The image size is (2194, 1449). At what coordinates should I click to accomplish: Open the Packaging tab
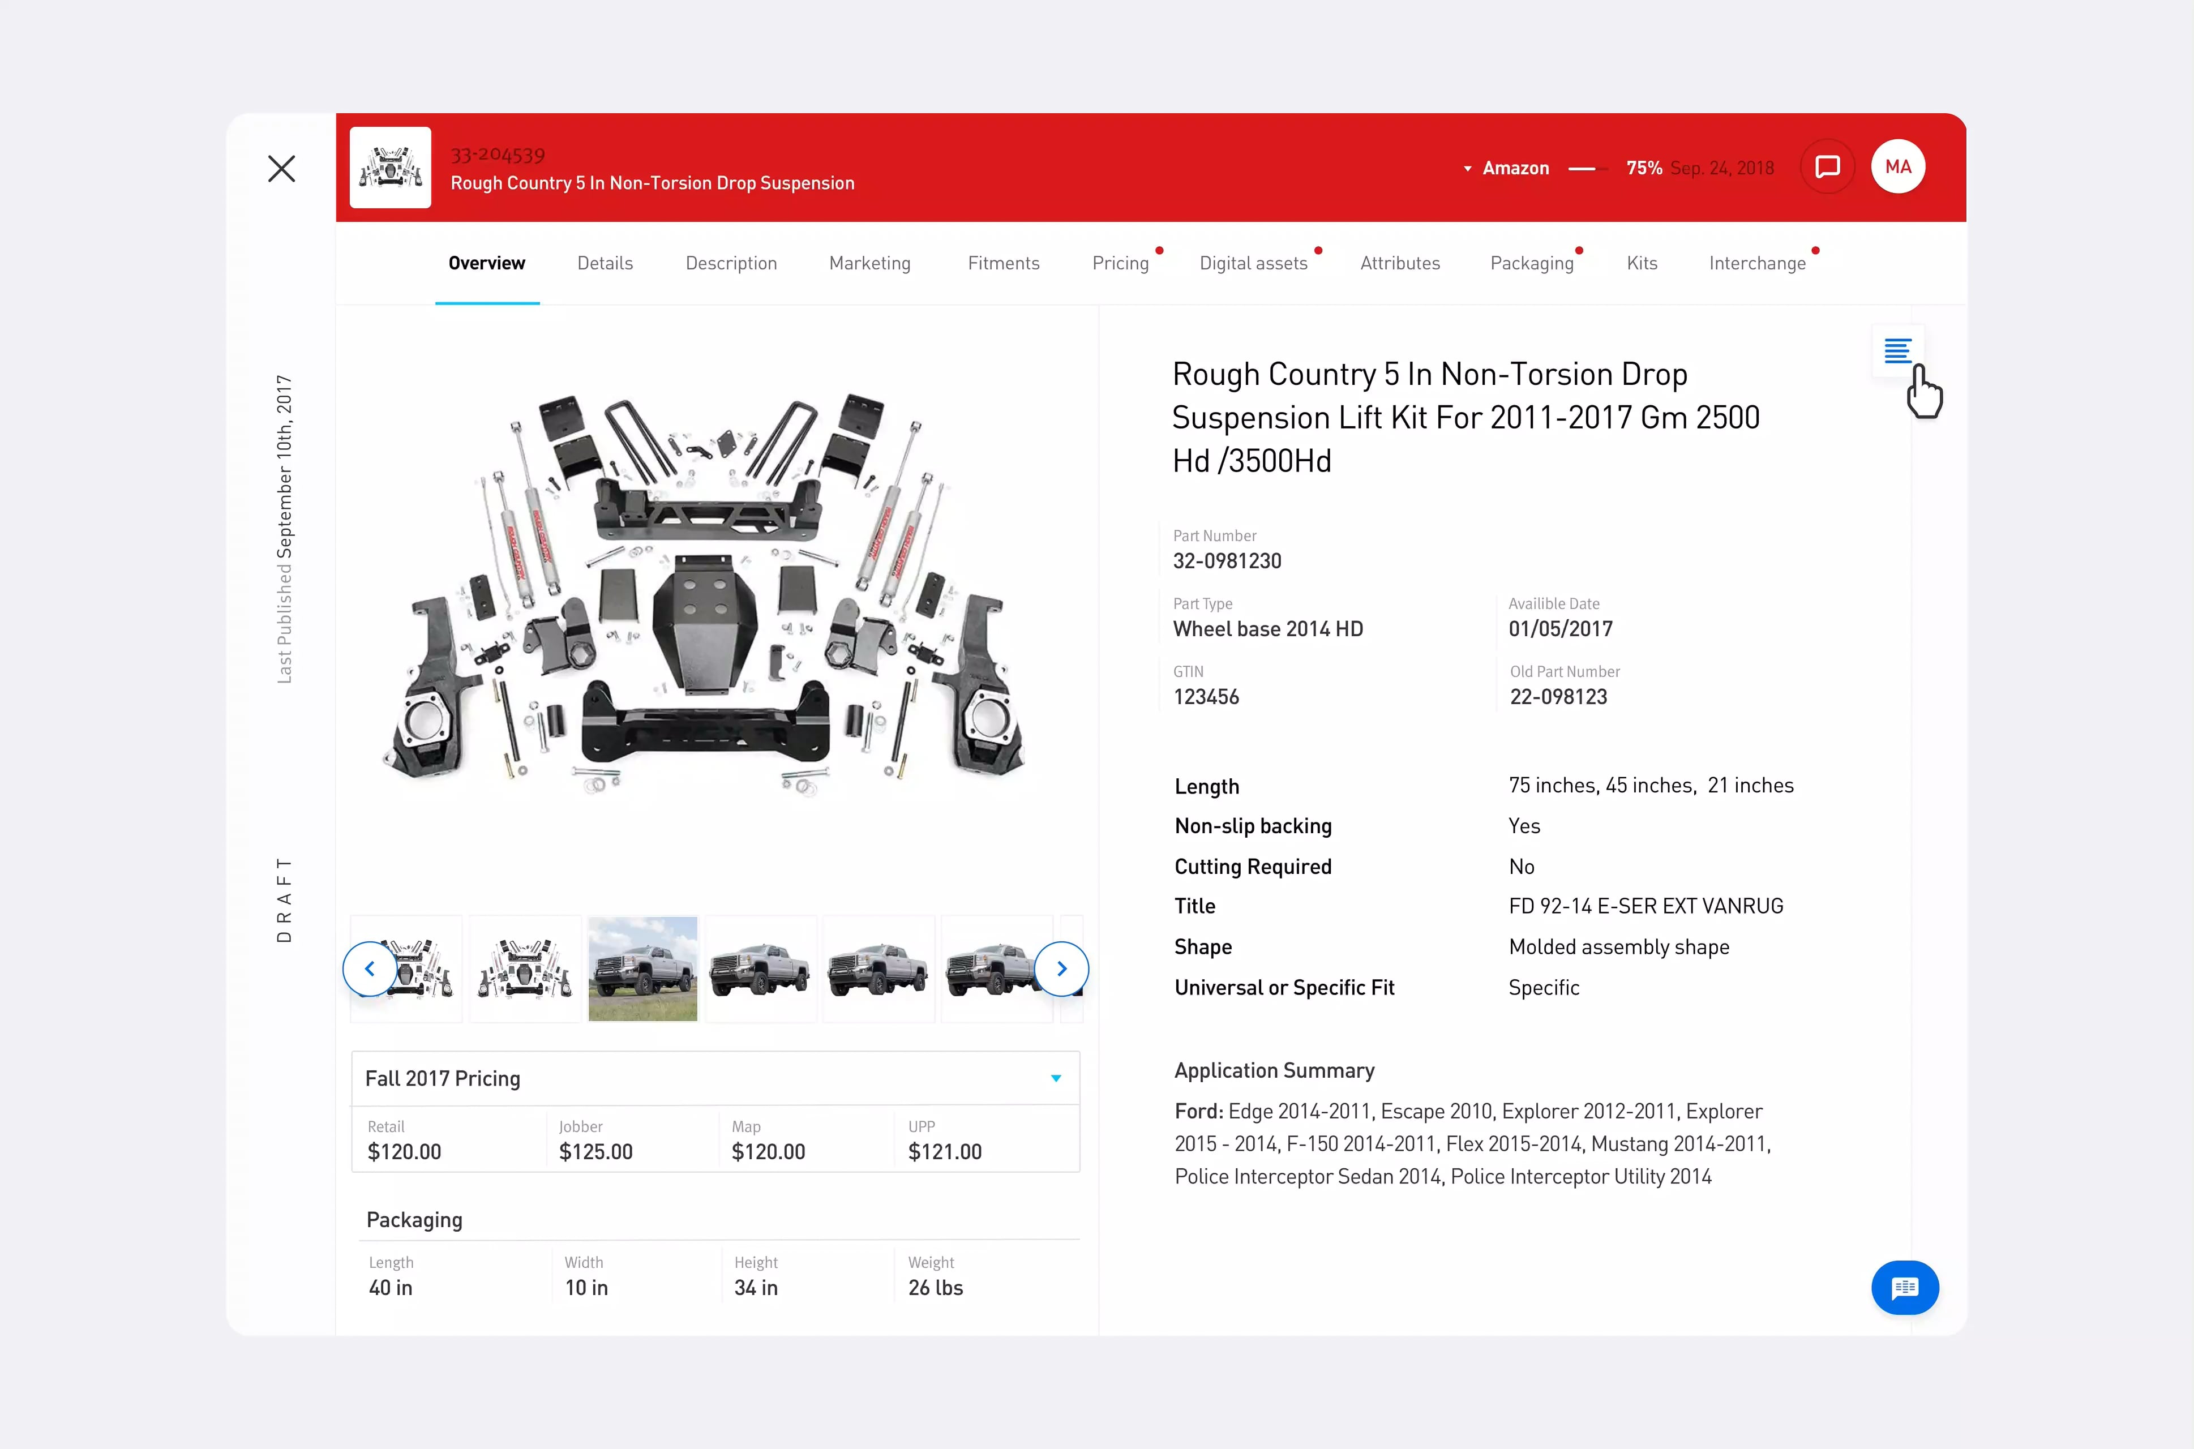coord(1531,263)
